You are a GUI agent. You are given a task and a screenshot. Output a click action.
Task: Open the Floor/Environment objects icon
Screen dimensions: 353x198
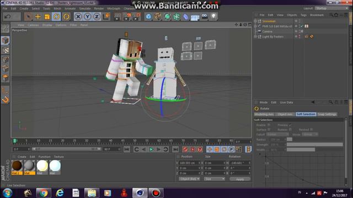pos(195,16)
